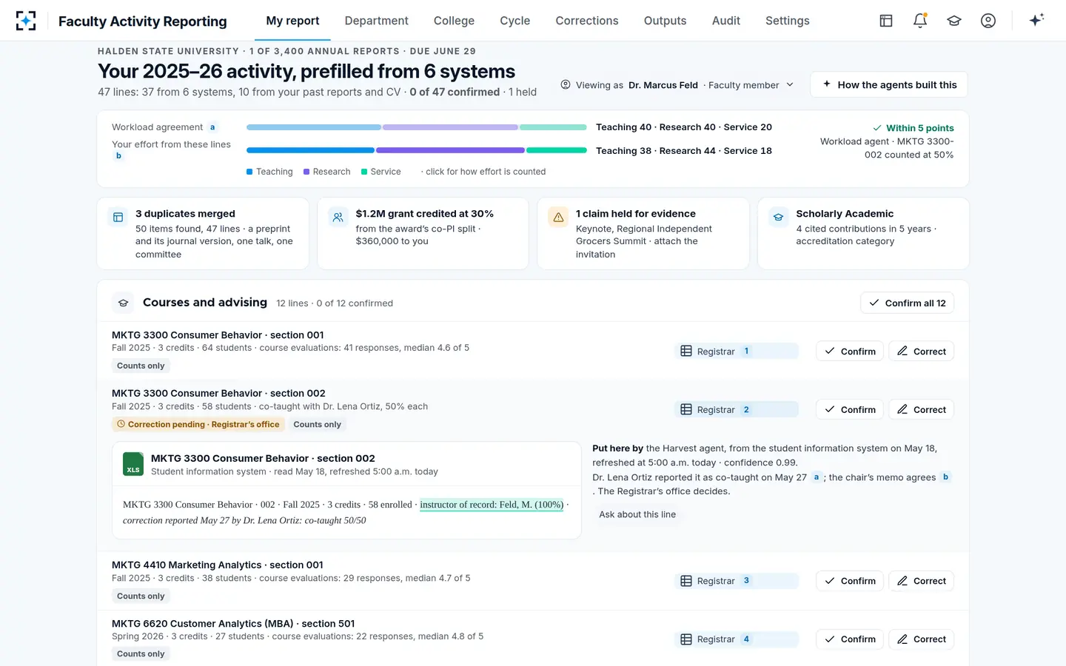Open Registrar source 1 for section 001
This screenshot has height=666, width=1066.
737,351
